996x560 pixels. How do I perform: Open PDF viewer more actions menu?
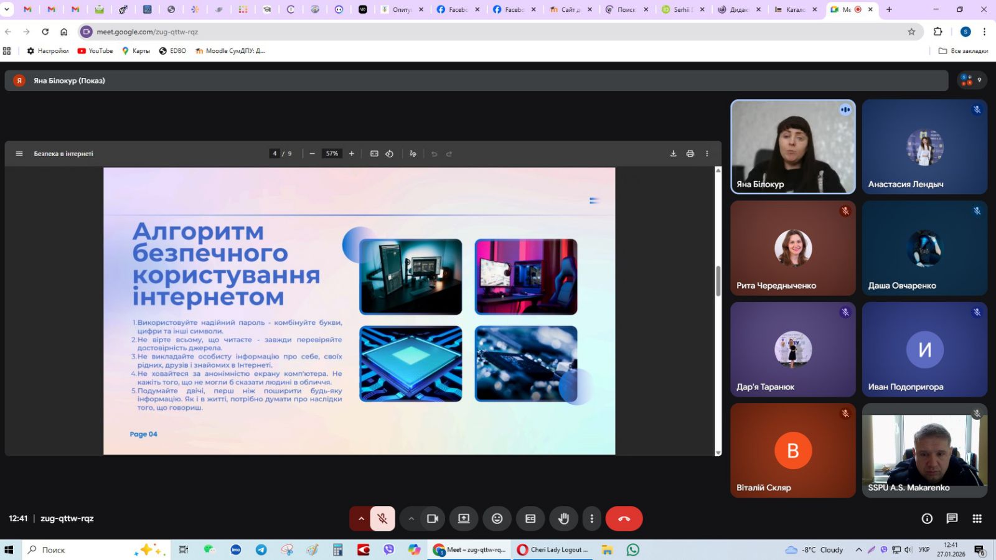click(707, 154)
